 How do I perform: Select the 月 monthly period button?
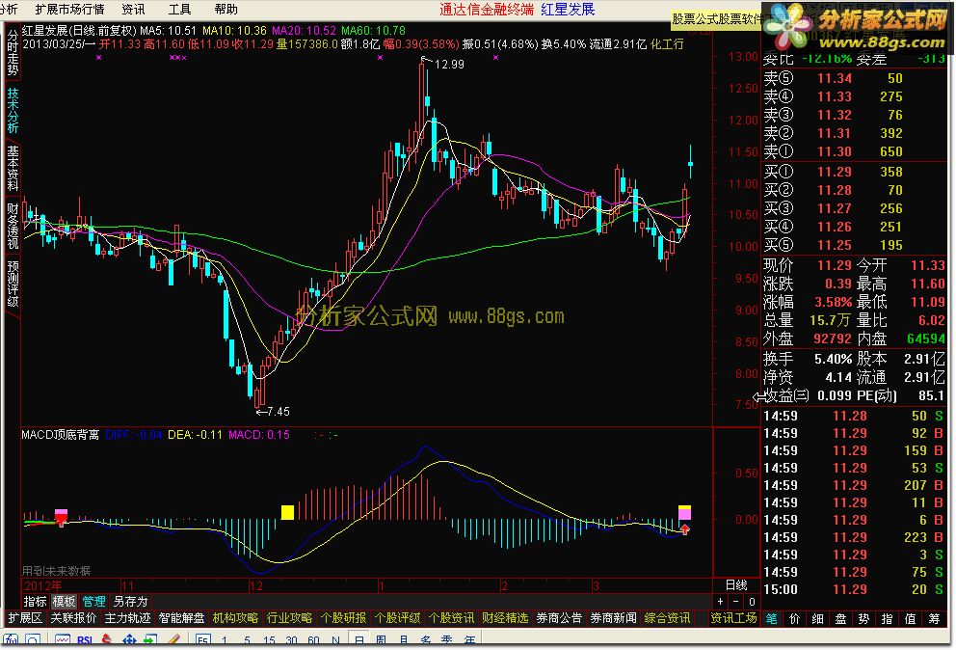pos(403,641)
